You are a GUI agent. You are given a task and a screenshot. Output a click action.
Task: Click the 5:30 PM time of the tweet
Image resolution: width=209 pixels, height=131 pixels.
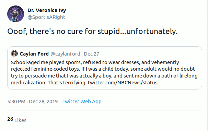(16, 102)
